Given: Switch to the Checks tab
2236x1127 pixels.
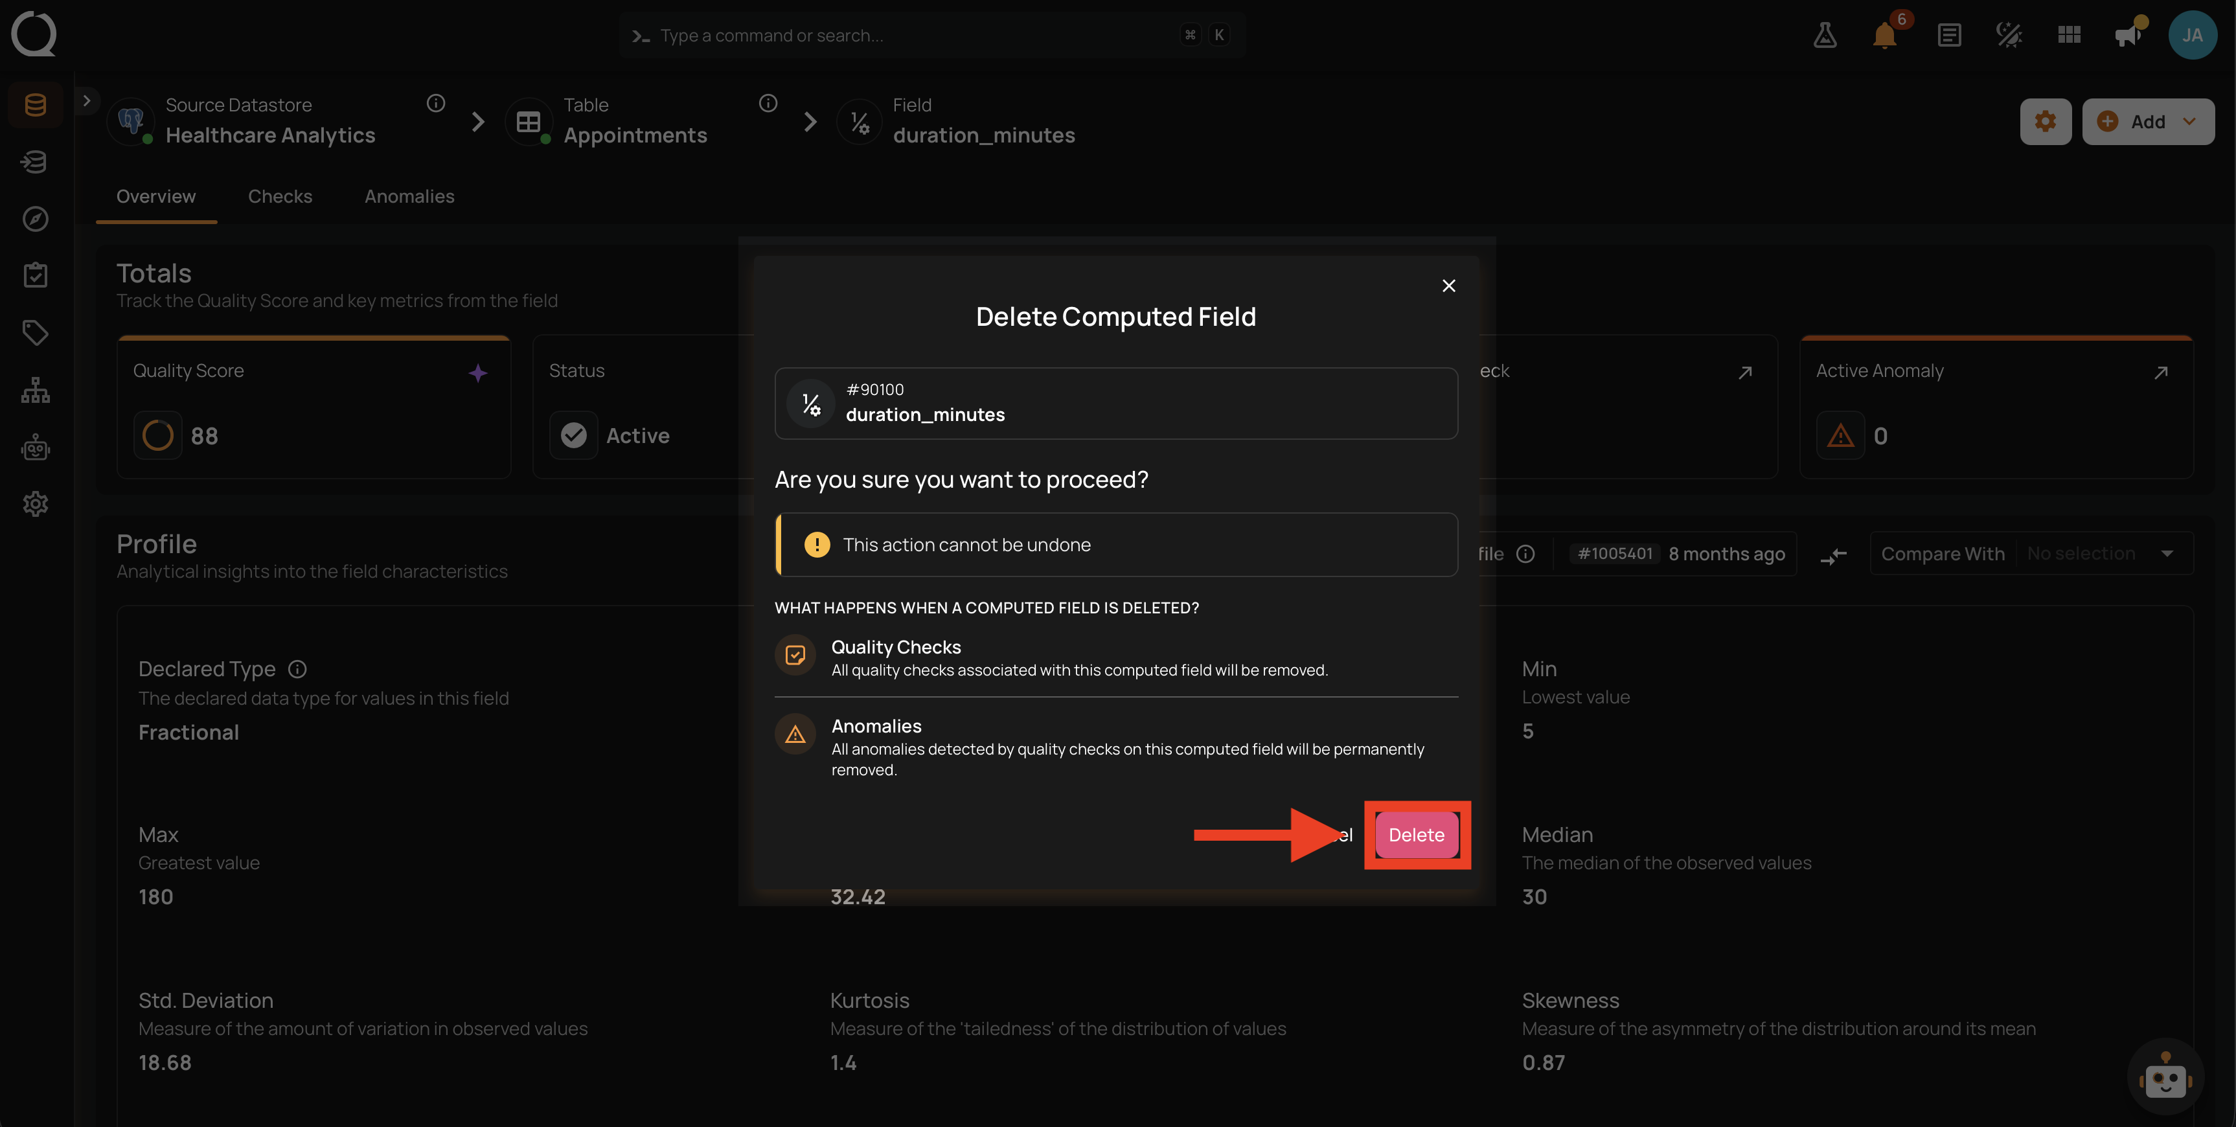Looking at the screenshot, I should coord(280,196).
